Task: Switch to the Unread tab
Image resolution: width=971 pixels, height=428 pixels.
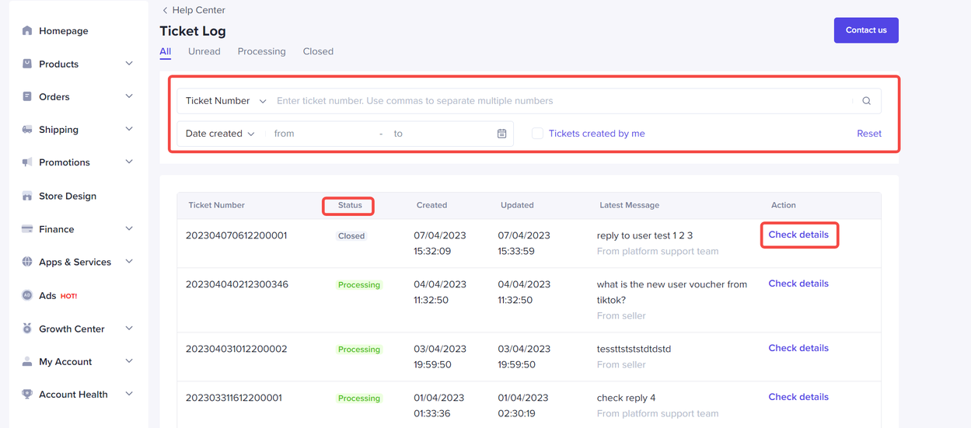Action: (x=204, y=51)
